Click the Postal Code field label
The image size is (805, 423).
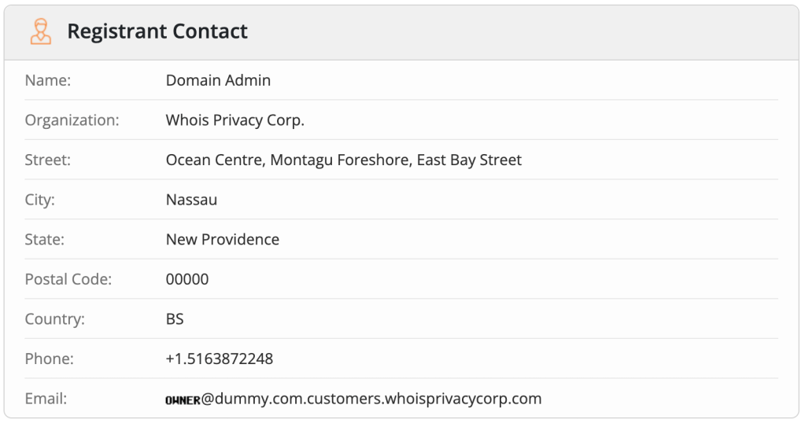tap(68, 279)
